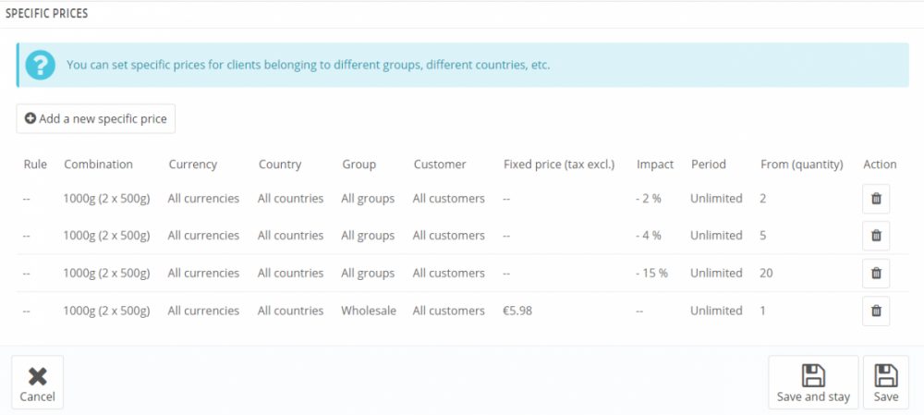Click the Wholesale group cell
The width and height of the screenshot is (924, 415).
pyautogui.click(x=368, y=311)
